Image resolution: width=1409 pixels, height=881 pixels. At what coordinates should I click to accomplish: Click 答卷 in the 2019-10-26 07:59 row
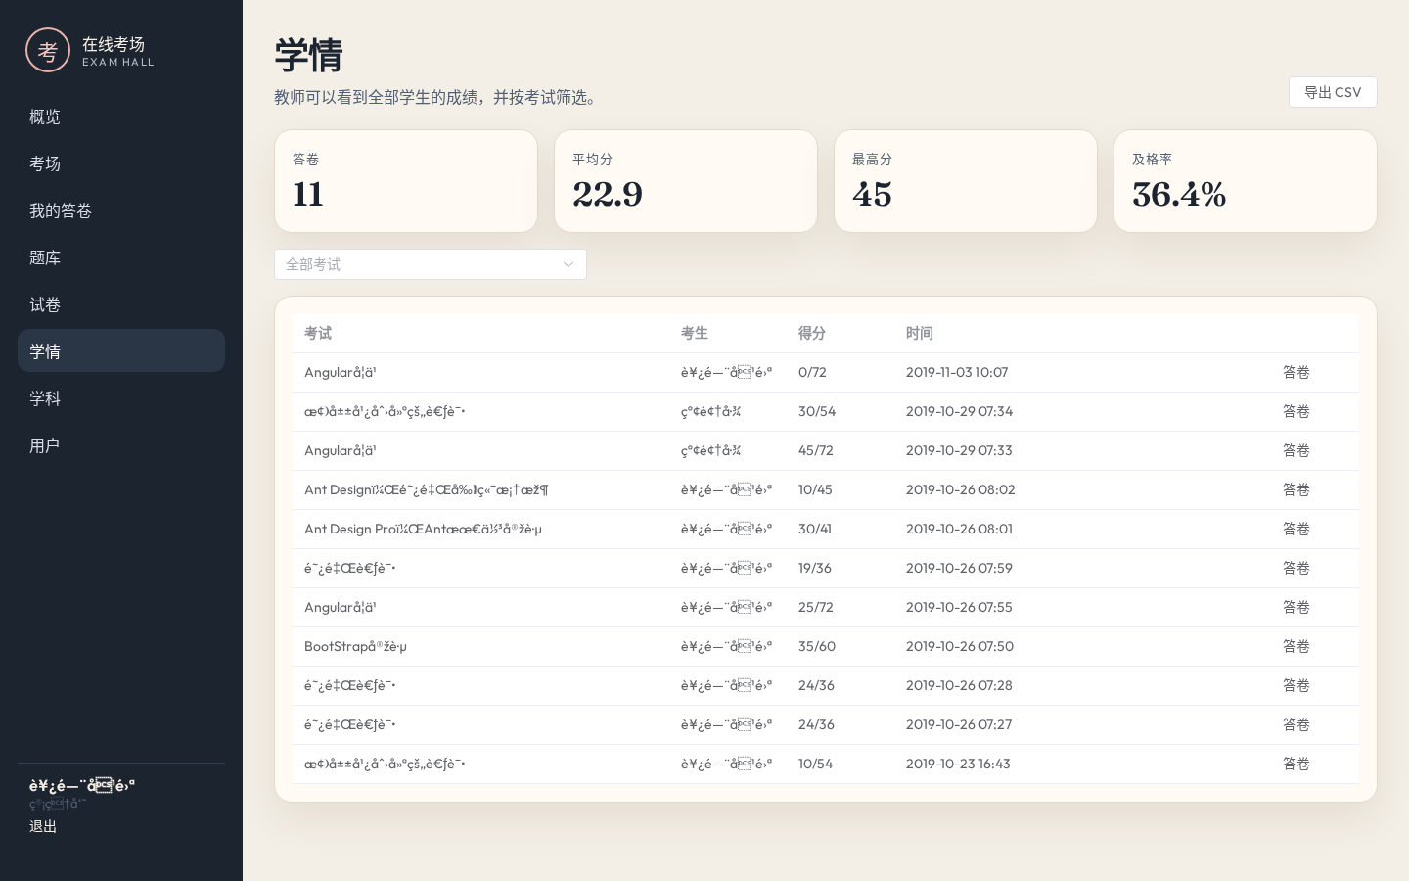pyautogui.click(x=1296, y=568)
